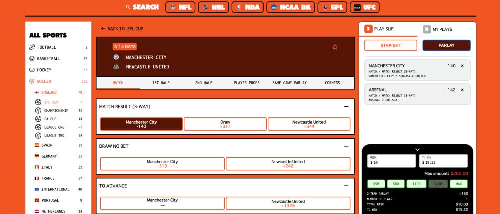Open the Same Game Parlay tab
This screenshot has width=500, height=214.
290,83
